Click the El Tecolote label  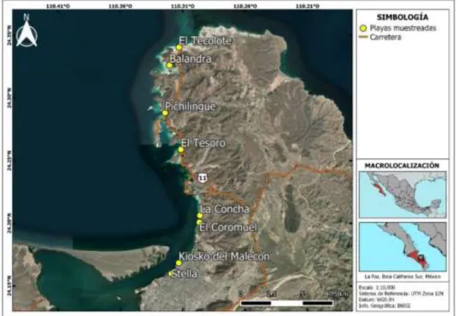click(206, 41)
